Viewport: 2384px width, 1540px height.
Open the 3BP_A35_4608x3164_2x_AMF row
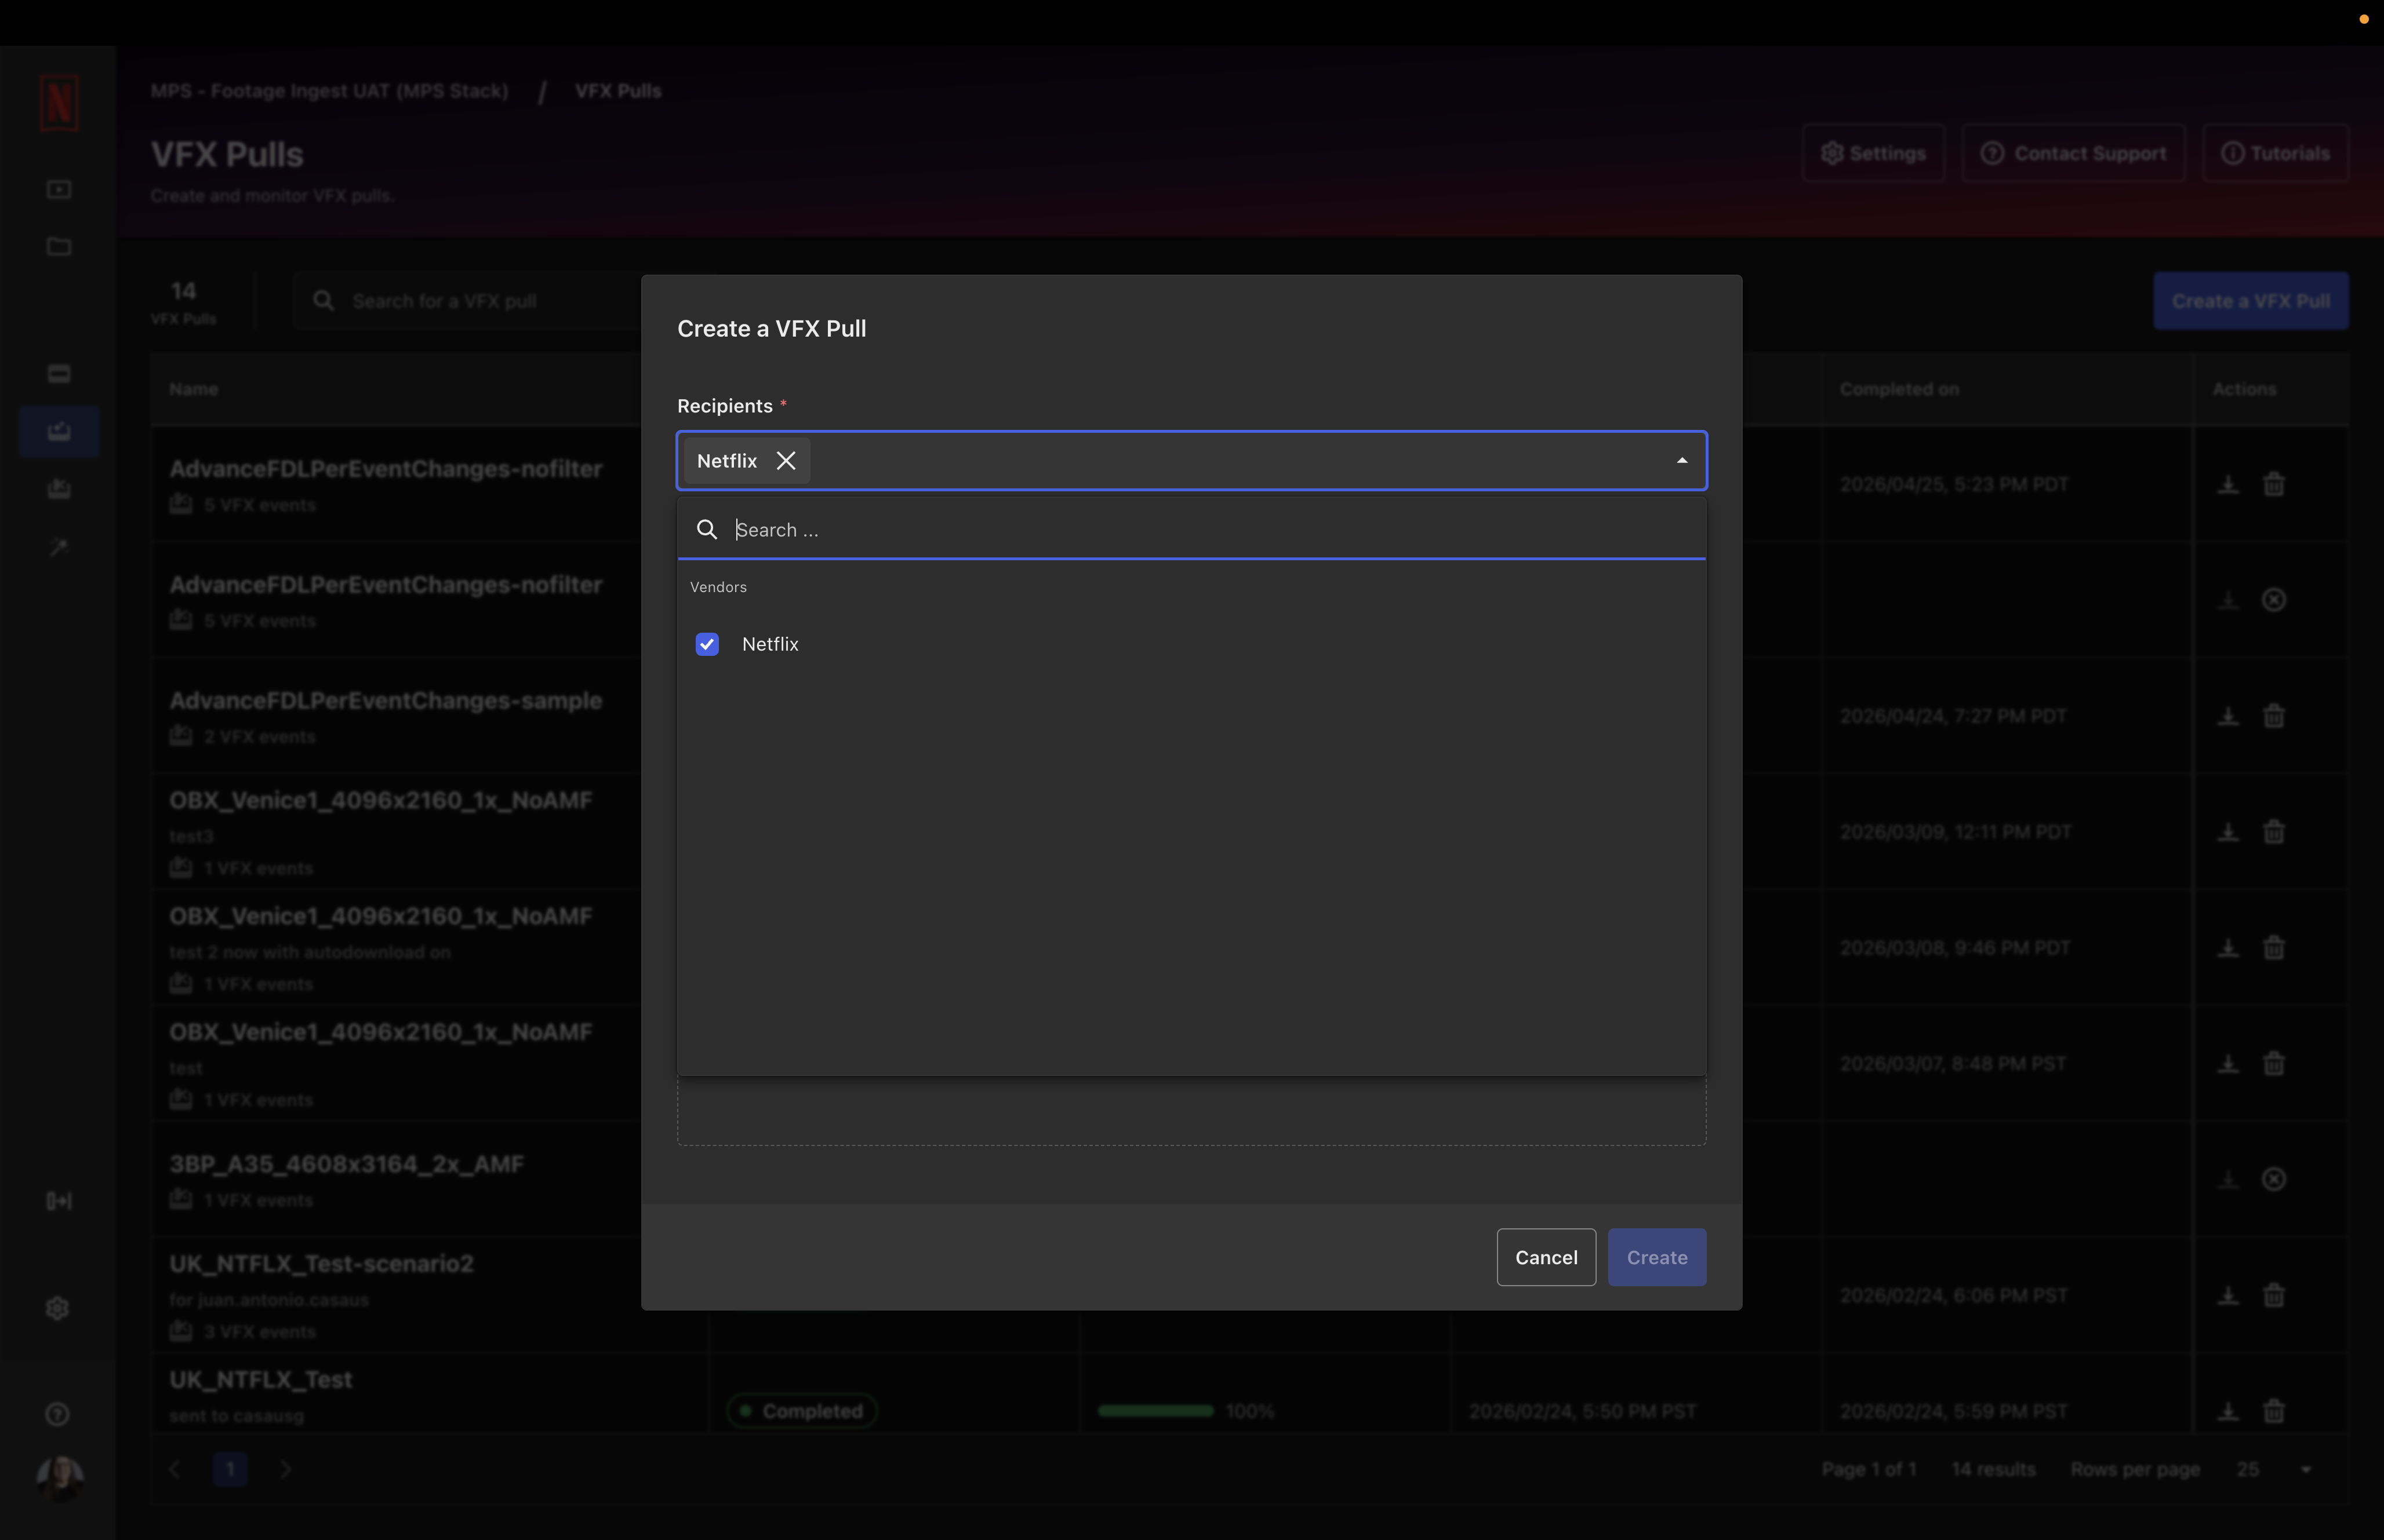coord(346,1164)
